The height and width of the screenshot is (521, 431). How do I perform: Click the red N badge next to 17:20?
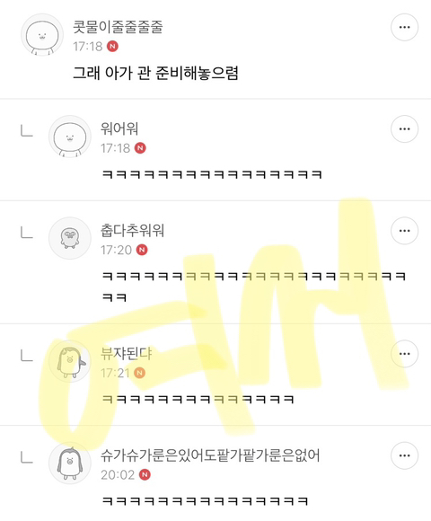(x=142, y=250)
